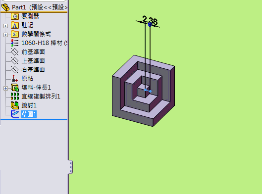Click the 填料-伸長1 extrude feature icon
Image resolution: width=262 pixels, height=194 pixels.
(x=15, y=88)
